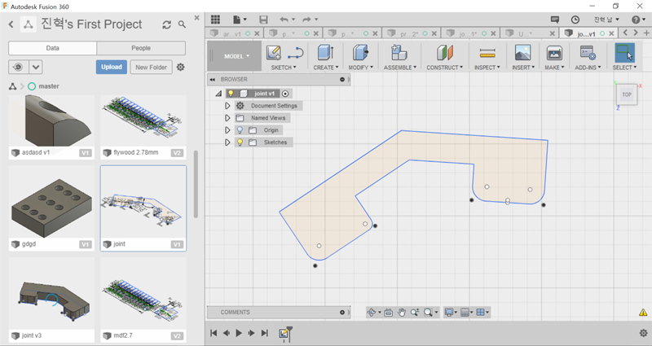Click the Extrude tool icon under Create

pos(325,53)
